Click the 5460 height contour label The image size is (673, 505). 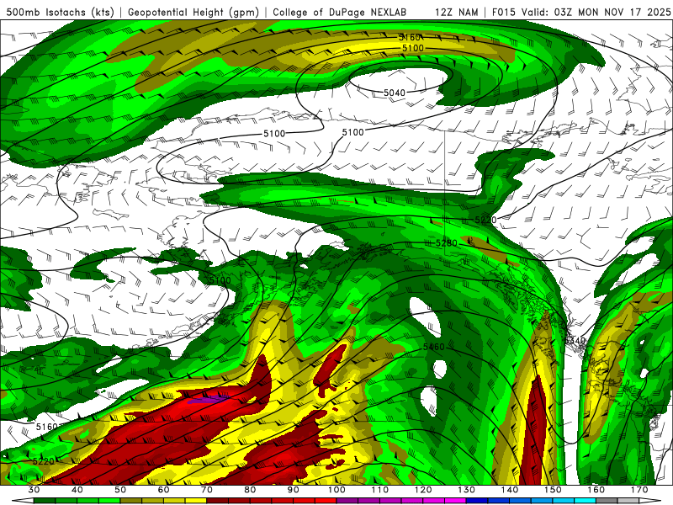434,347
